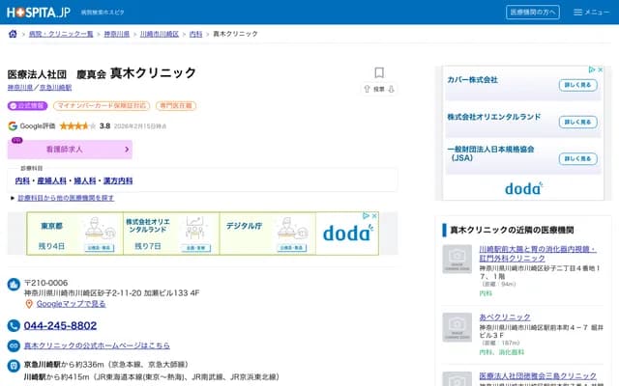619x386 pixels.
Task: Open 真木クリニックの公式ホームページ link
Action: [97, 345]
